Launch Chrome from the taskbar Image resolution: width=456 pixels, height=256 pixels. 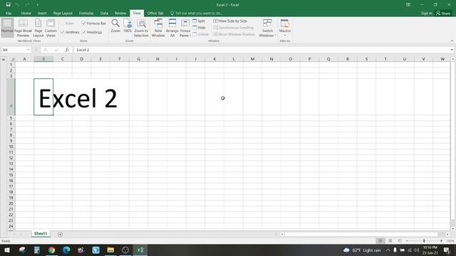coord(52,250)
